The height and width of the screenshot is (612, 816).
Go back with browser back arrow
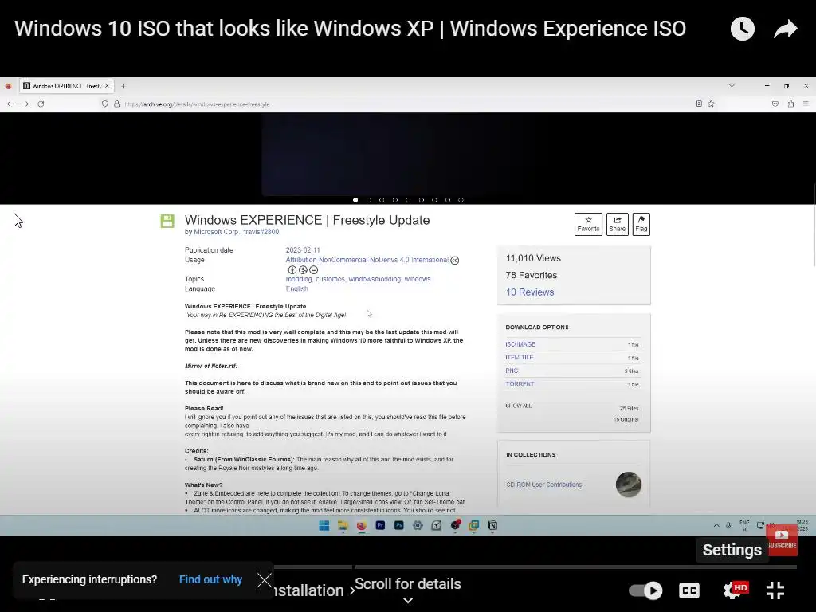10,104
